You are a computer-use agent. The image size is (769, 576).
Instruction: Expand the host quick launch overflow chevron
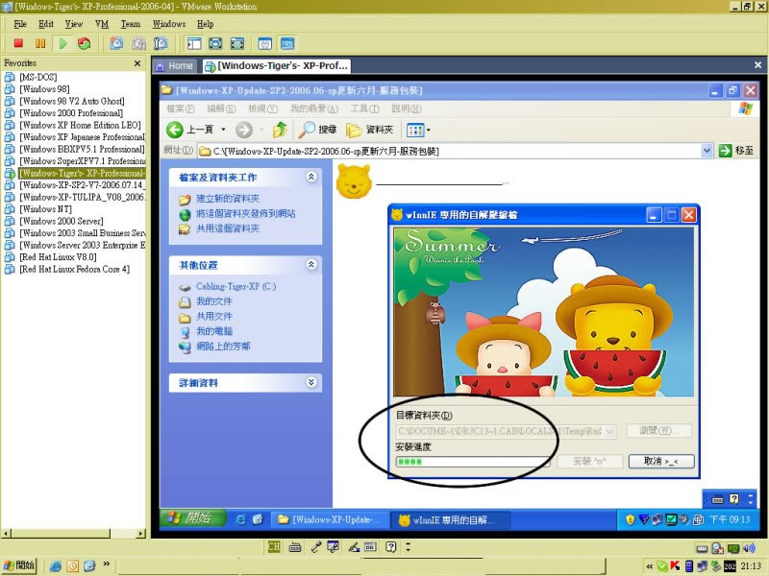106,564
